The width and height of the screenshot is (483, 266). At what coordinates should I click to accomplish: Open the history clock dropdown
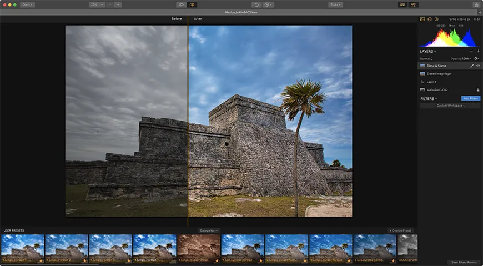269,4
